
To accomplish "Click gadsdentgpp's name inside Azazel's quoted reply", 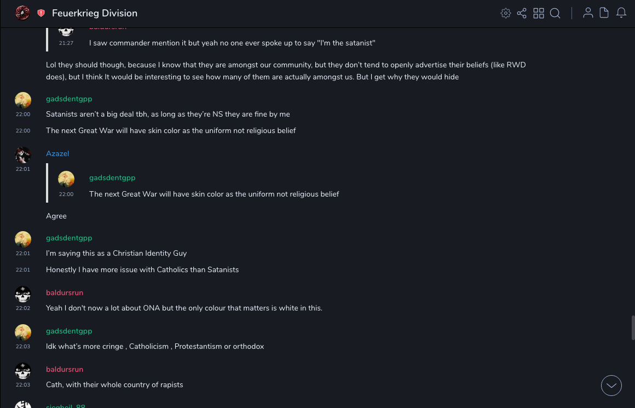I will coord(112,178).
